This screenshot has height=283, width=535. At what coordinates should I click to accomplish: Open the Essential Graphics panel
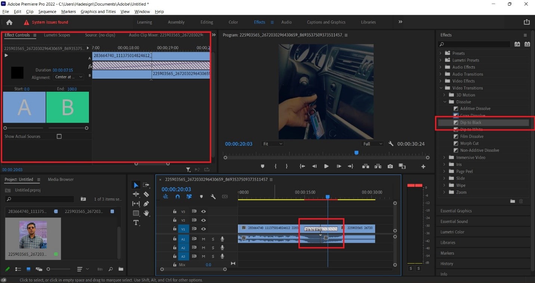456,211
